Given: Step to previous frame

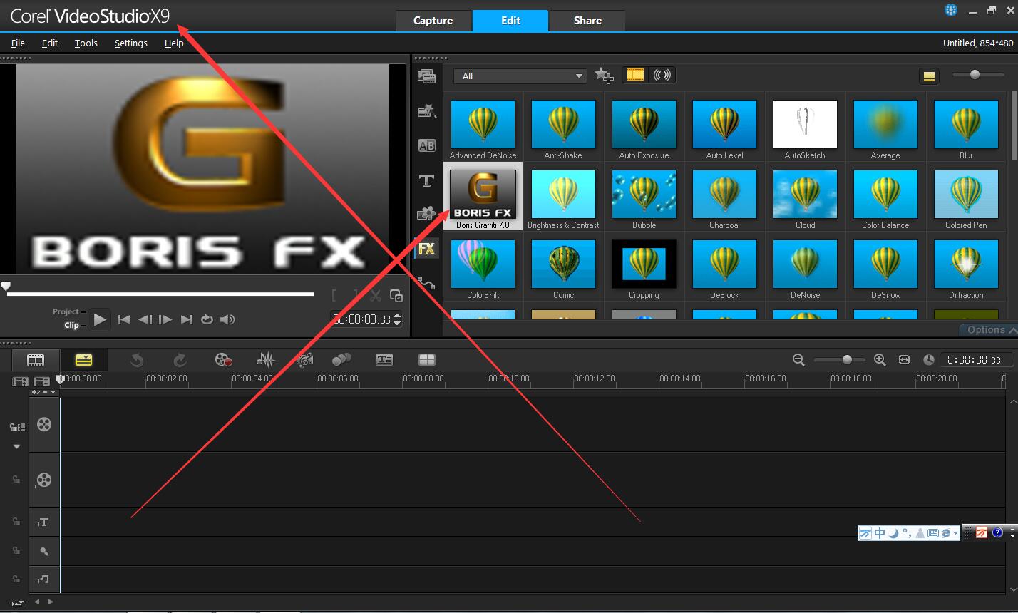Looking at the screenshot, I should (145, 319).
